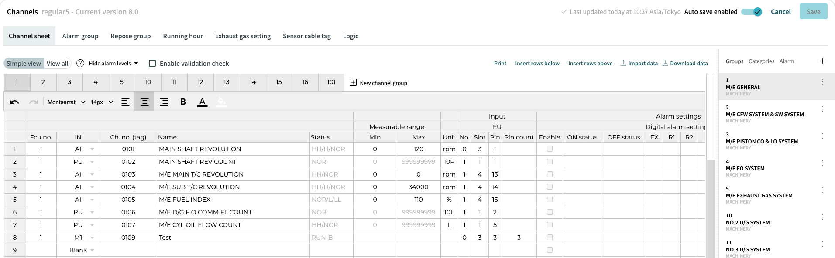Click Import data link
The width and height of the screenshot is (835, 258).
pyautogui.click(x=639, y=63)
